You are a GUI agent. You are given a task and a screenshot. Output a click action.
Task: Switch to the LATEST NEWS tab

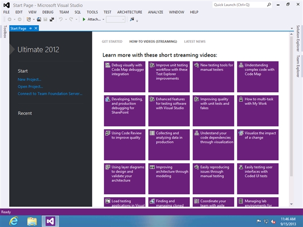point(195,41)
